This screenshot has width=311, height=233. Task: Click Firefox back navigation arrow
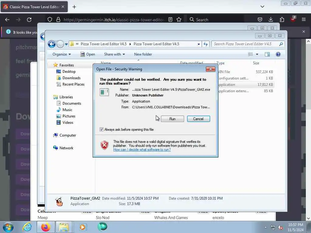(7, 20)
